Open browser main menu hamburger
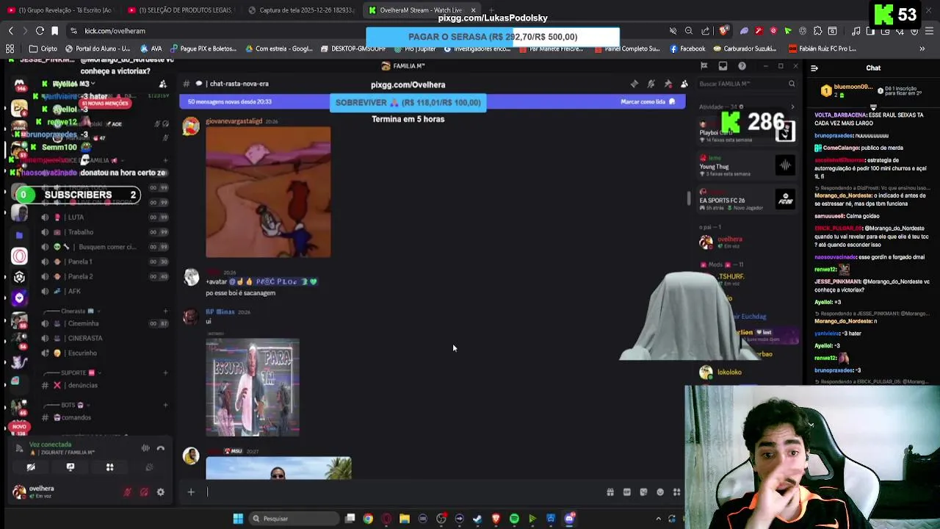940x529 pixels. (x=929, y=31)
